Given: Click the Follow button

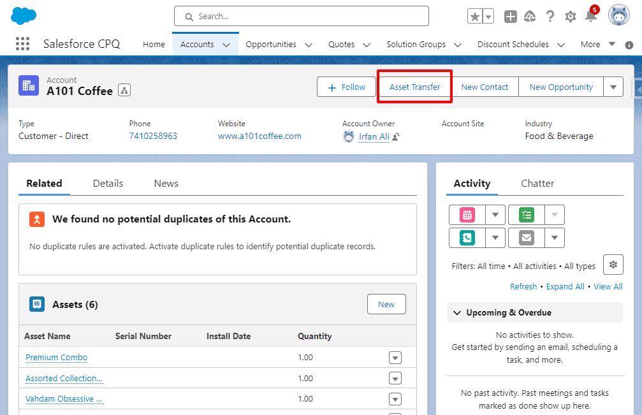Looking at the screenshot, I should (346, 87).
